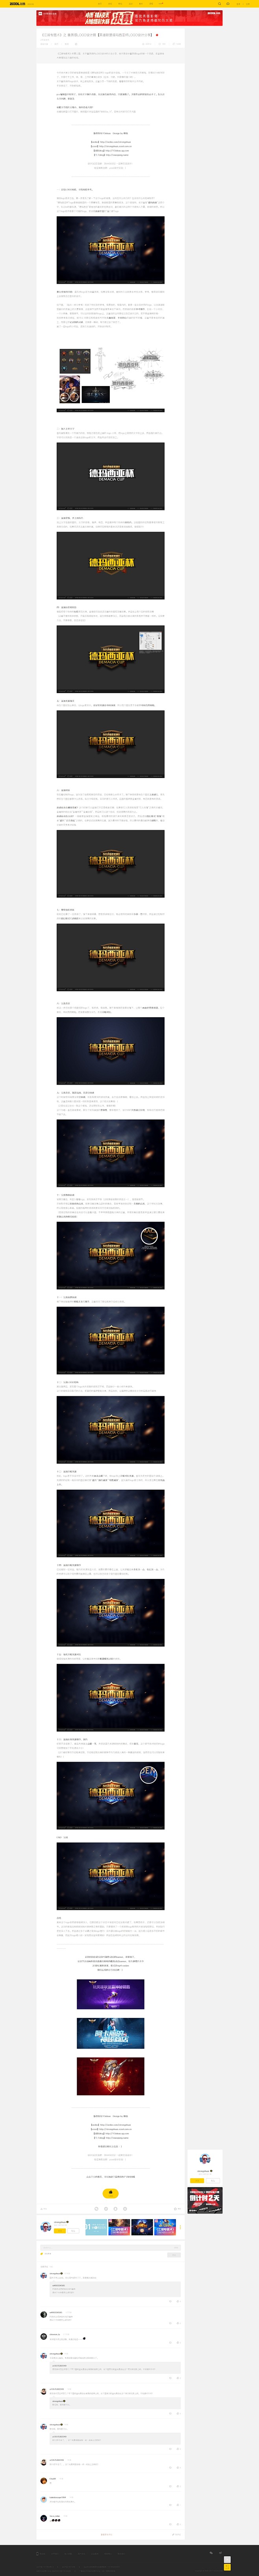Open the last related work thumbnail in the row
The image size is (259, 2576).
(x=165, y=2227)
